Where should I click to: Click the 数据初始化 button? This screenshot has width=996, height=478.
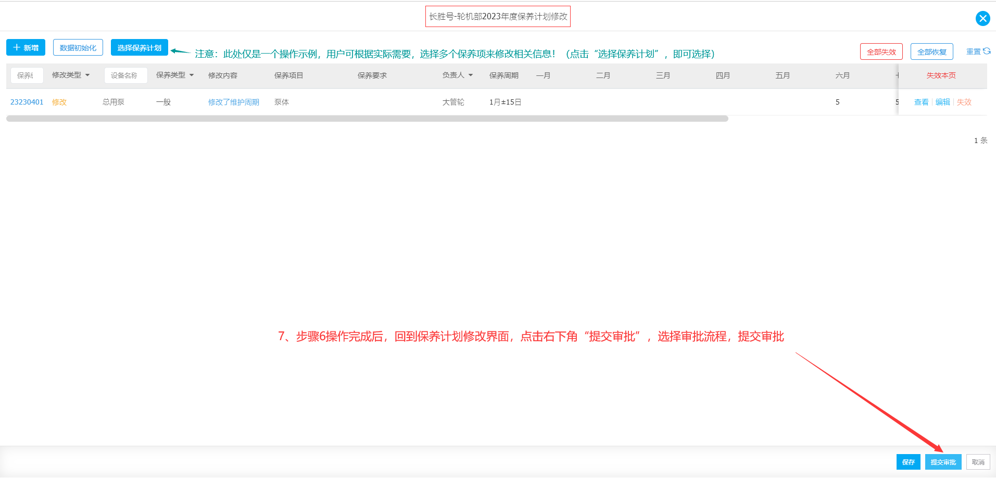pyautogui.click(x=78, y=47)
